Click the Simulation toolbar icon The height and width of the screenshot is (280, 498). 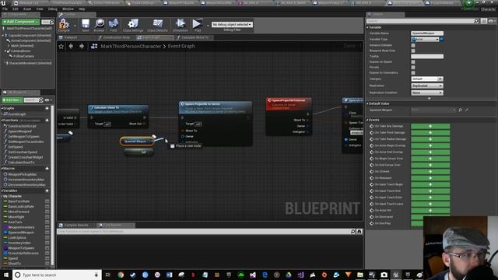180,24
